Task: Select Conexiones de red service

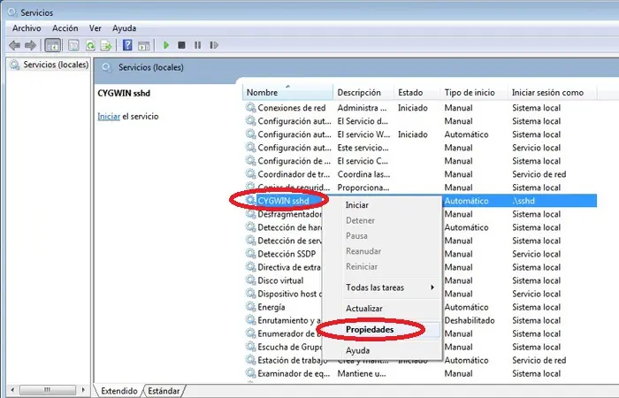Action: 291,108
